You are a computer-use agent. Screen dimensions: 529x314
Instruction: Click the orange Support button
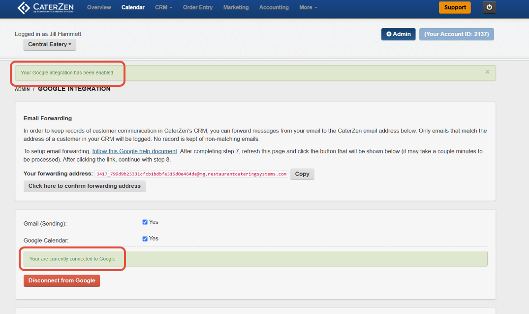[455, 7]
